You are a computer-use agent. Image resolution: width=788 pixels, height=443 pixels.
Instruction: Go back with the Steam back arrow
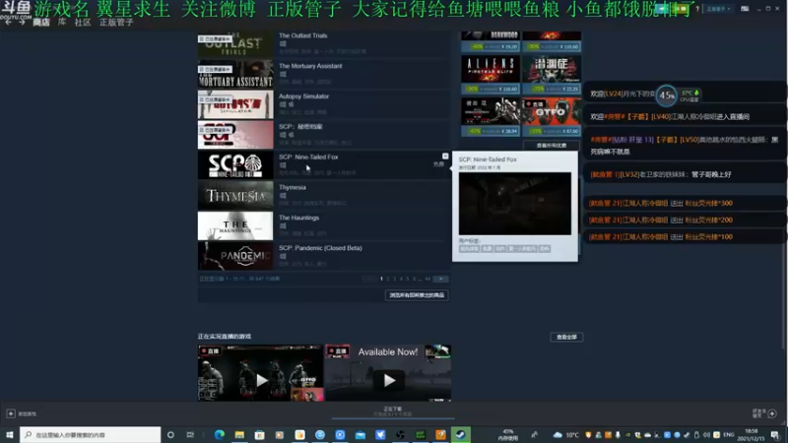point(8,22)
